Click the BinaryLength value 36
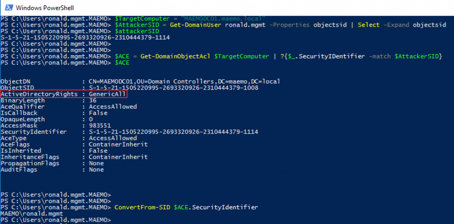Image resolution: width=454 pixels, height=224 pixels. [x=93, y=100]
